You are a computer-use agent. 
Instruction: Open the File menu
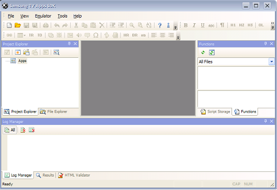tap(11, 16)
